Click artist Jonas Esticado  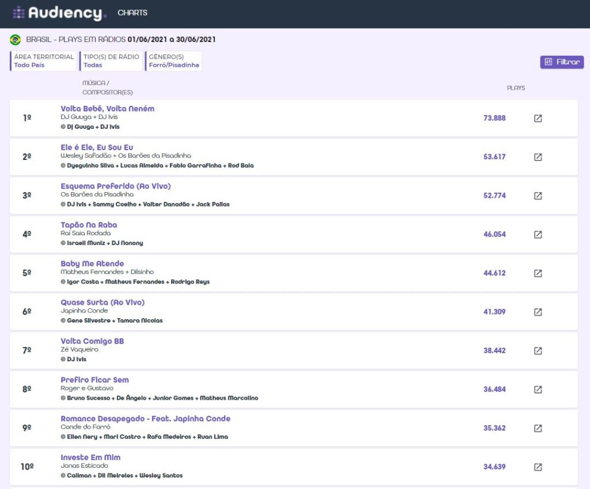(84, 465)
